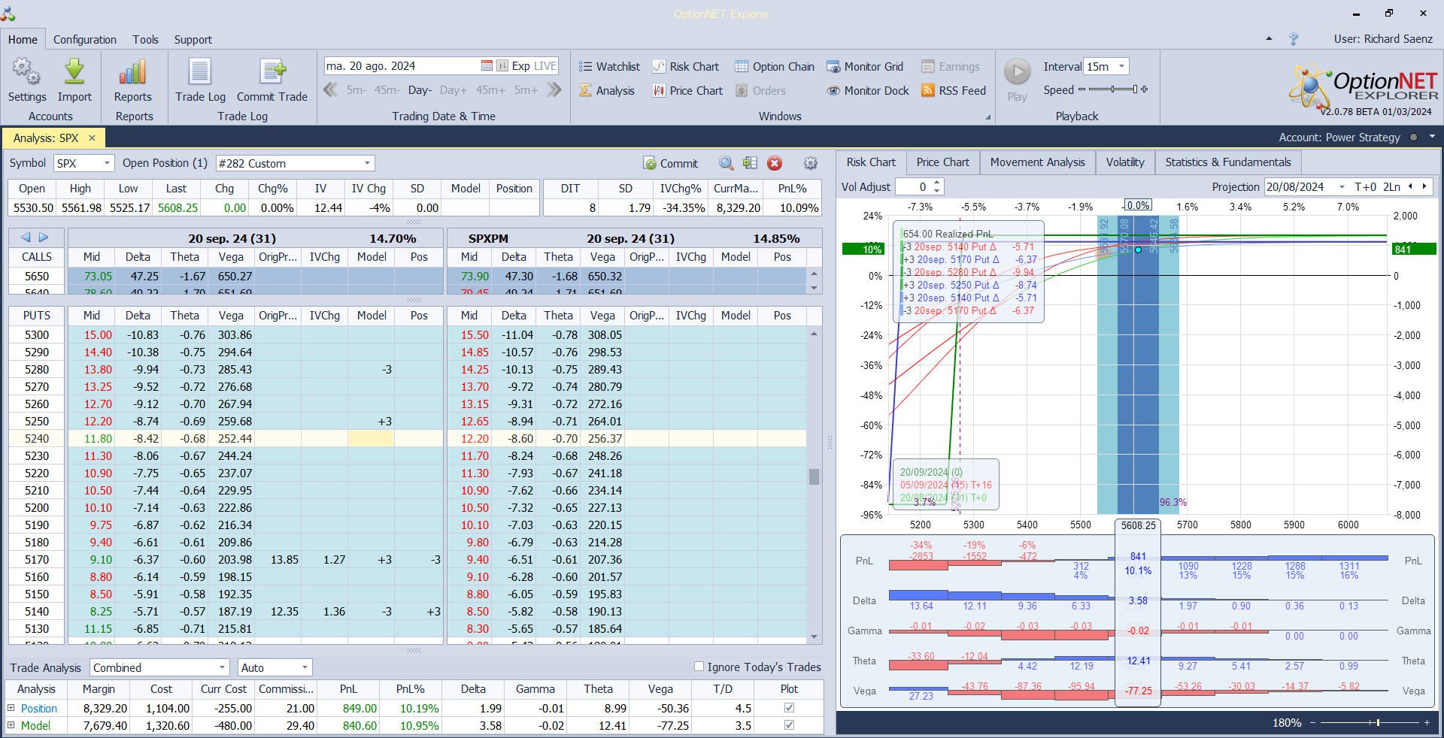Toggle the Exp expiration button
Image resolution: width=1444 pixels, height=738 pixels.
(521, 66)
